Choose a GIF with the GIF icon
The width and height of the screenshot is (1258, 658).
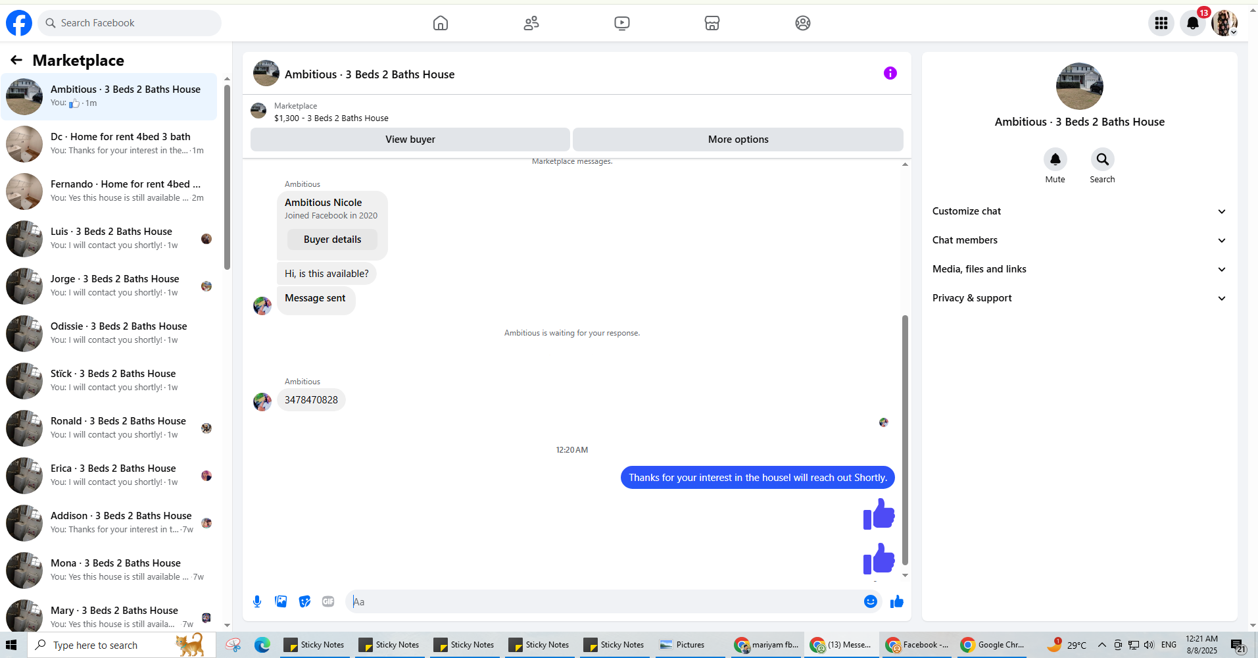(x=328, y=601)
